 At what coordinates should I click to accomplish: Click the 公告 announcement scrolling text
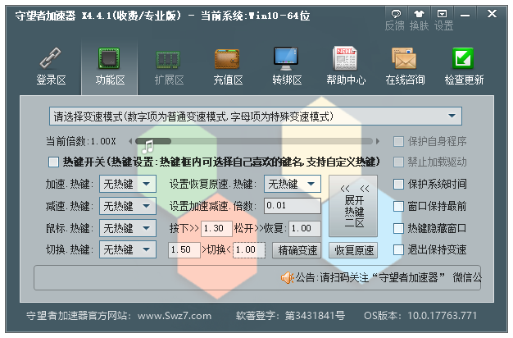click(388, 278)
